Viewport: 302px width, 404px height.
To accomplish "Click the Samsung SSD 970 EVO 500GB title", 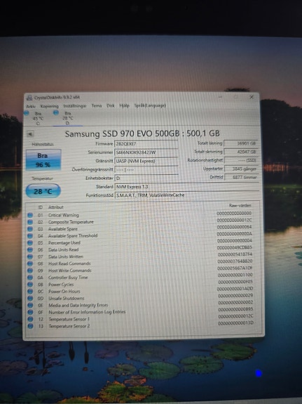I will point(142,133).
